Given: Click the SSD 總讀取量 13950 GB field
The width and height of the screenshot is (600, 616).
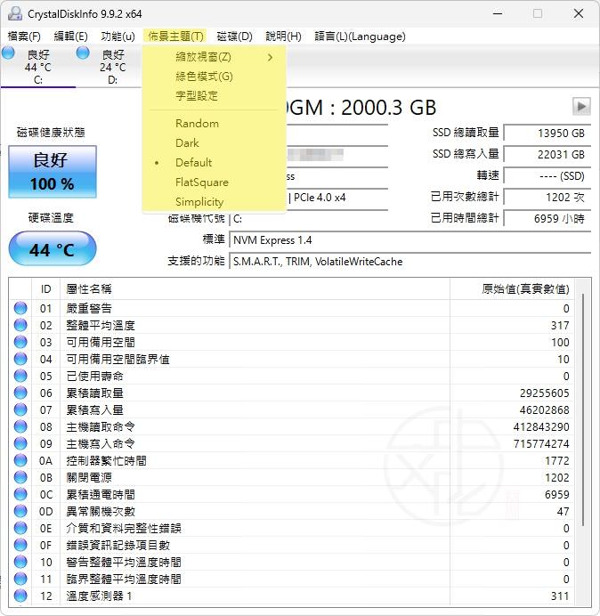Looking at the screenshot, I should click(x=547, y=134).
